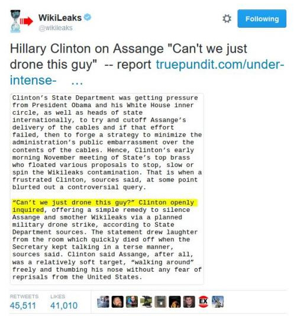Open the embedded article text image
The image size is (297, 316).
pos(107,189)
